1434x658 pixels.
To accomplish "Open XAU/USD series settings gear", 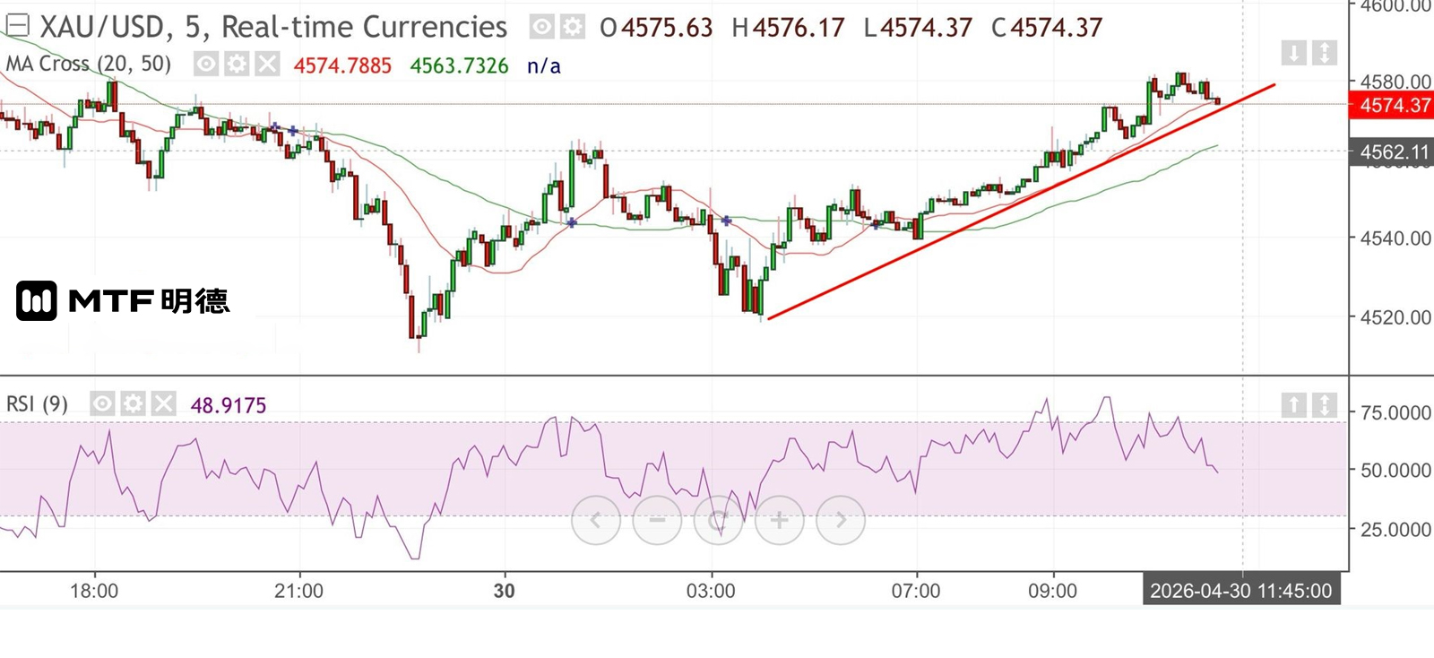I will click(x=573, y=27).
